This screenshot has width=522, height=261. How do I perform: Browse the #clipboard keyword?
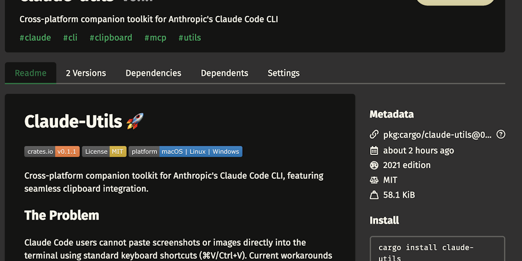111,38
